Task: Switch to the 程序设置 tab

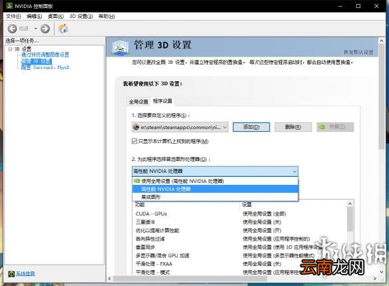Action: 163,101
